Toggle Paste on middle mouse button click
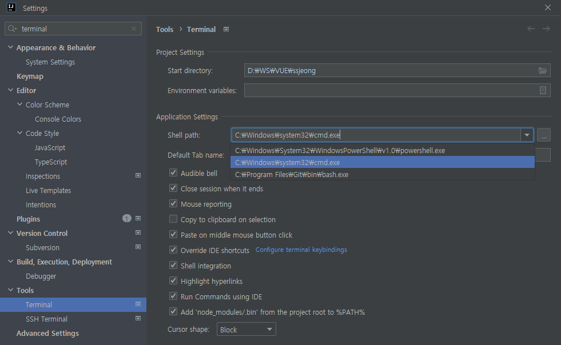 173,234
